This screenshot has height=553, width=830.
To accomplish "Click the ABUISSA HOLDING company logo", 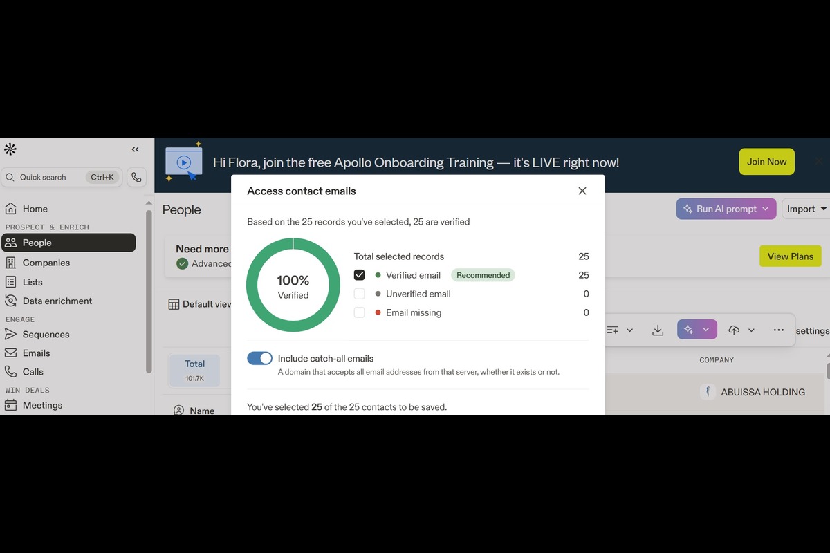I will pyautogui.click(x=708, y=392).
